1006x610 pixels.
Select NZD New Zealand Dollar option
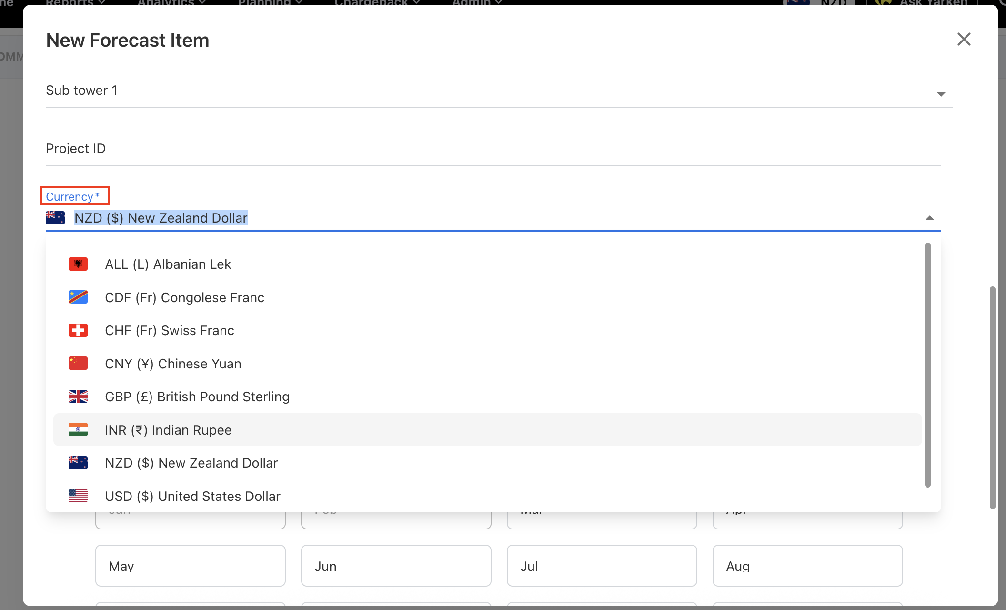pyautogui.click(x=191, y=463)
